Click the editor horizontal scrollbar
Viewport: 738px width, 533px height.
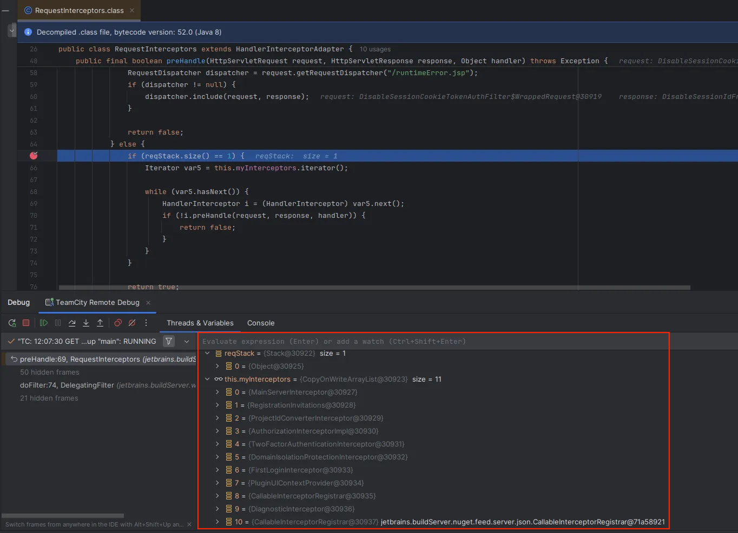point(374,288)
